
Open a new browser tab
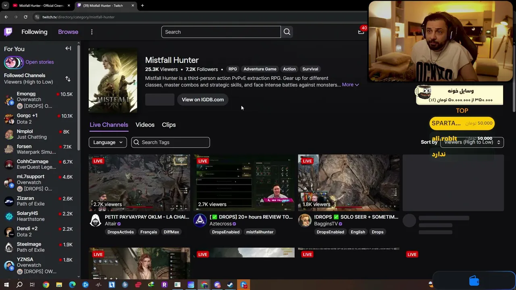(142, 6)
